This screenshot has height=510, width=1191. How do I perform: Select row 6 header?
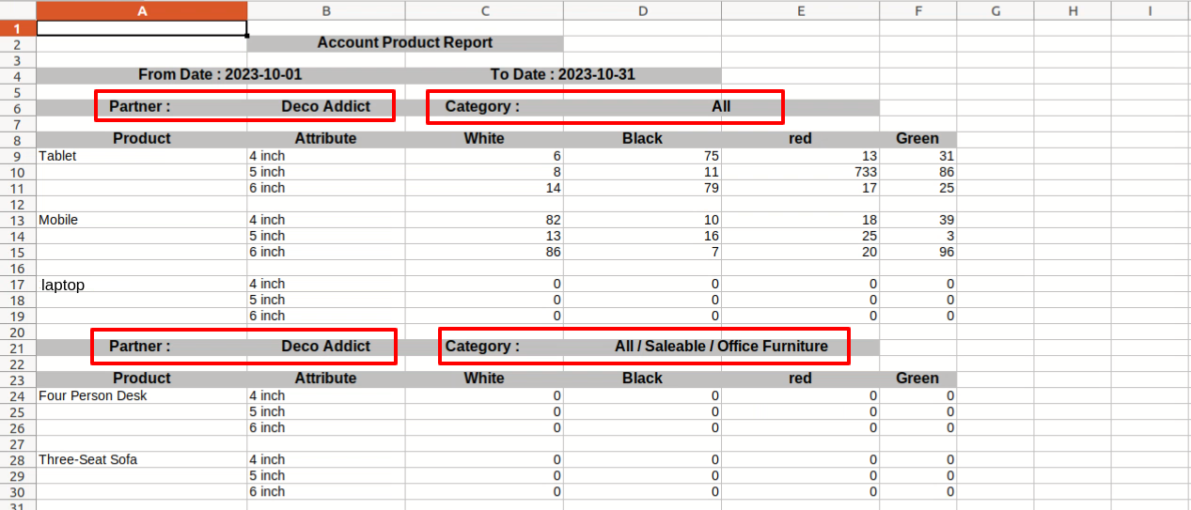tap(18, 107)
